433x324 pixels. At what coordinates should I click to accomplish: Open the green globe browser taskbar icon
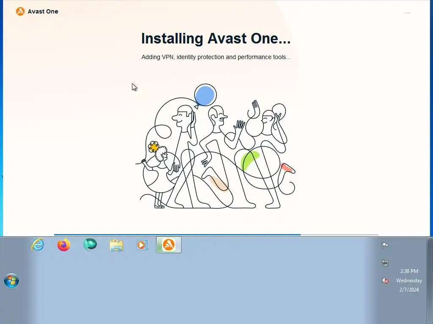point(90,244)
